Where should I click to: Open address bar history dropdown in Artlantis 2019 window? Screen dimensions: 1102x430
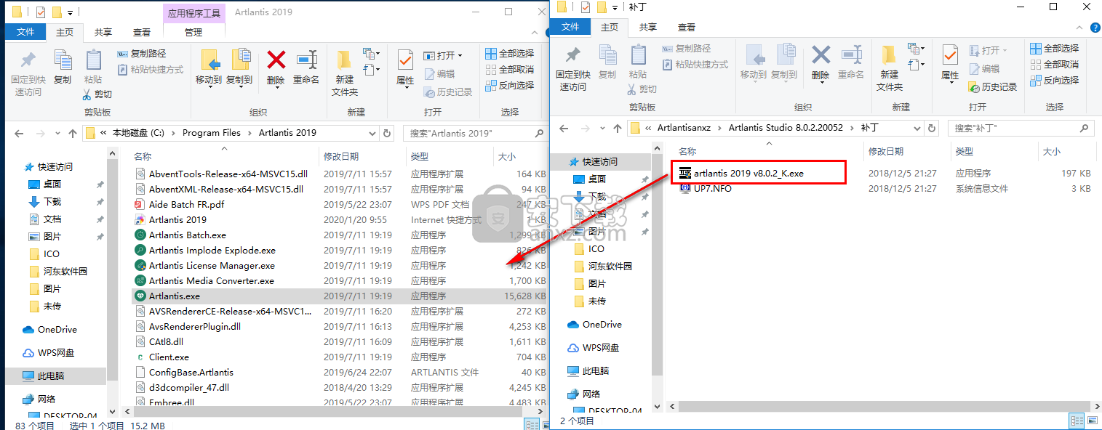(372, 133)
